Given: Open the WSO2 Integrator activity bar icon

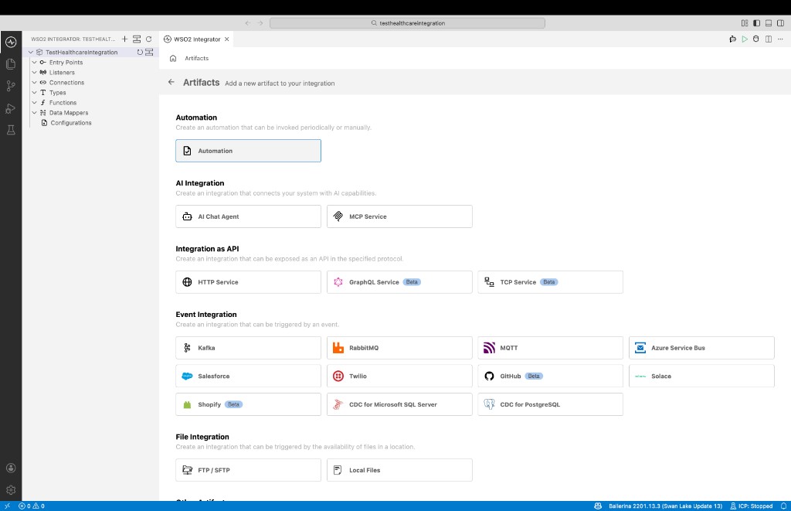Looking at the screenshot, I should tap(11, 42).
